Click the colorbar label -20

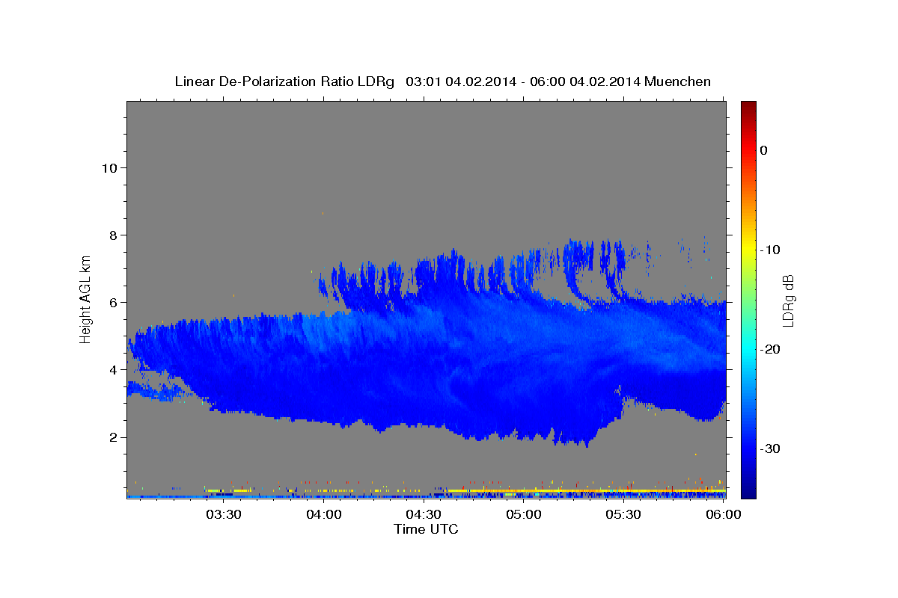coord(771,349)
